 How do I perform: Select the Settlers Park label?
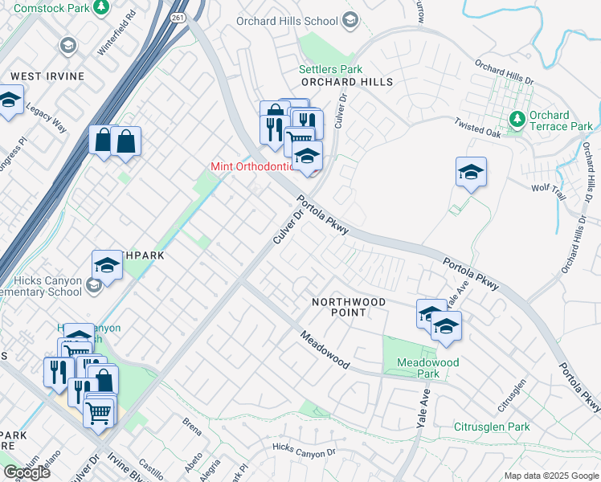point(330,69)
